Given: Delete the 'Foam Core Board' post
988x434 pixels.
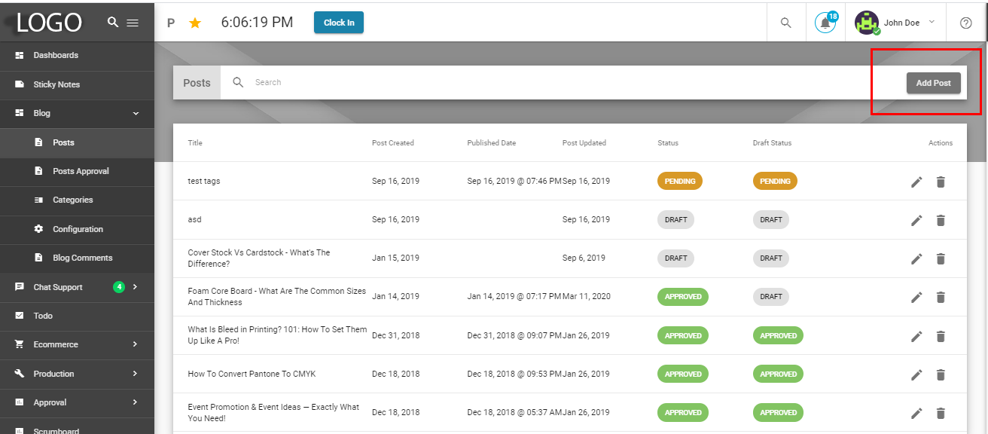Looking at the screenshot, I should click(x=941, y=297).
